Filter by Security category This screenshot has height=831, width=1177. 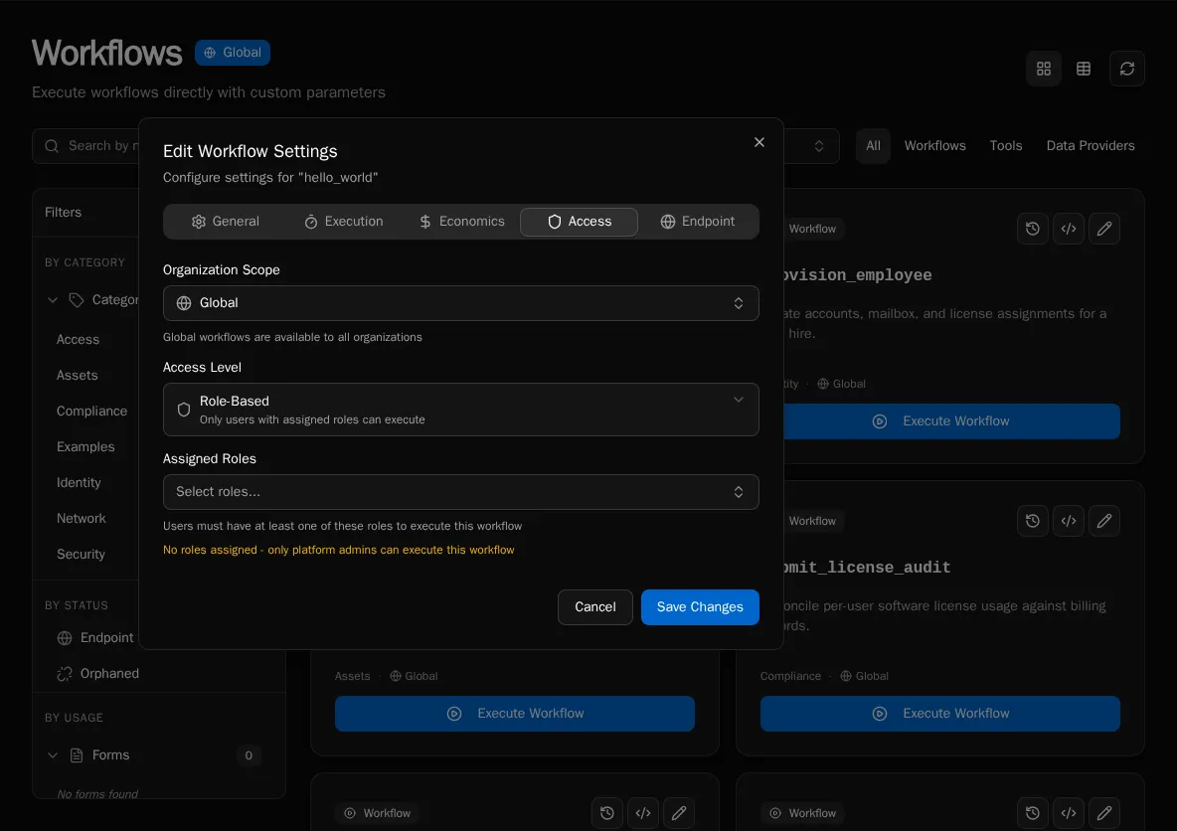tap(82, 554)
